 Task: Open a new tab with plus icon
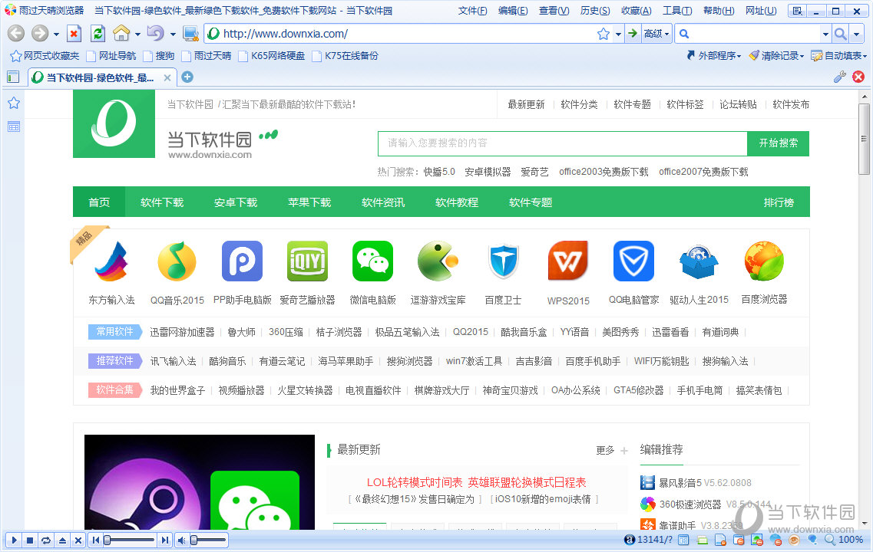click(x=187, y=77)
